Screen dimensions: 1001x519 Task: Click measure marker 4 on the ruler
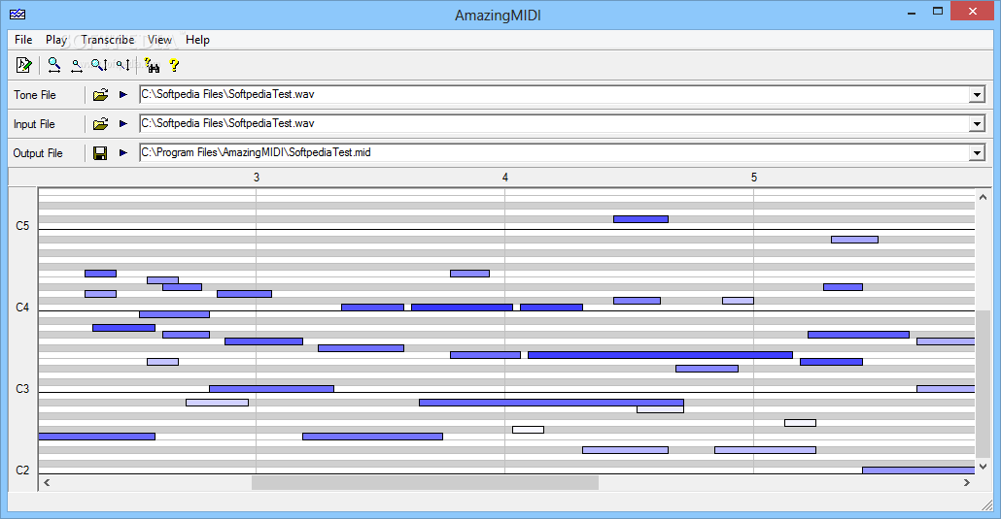click(x=505, y=178)
